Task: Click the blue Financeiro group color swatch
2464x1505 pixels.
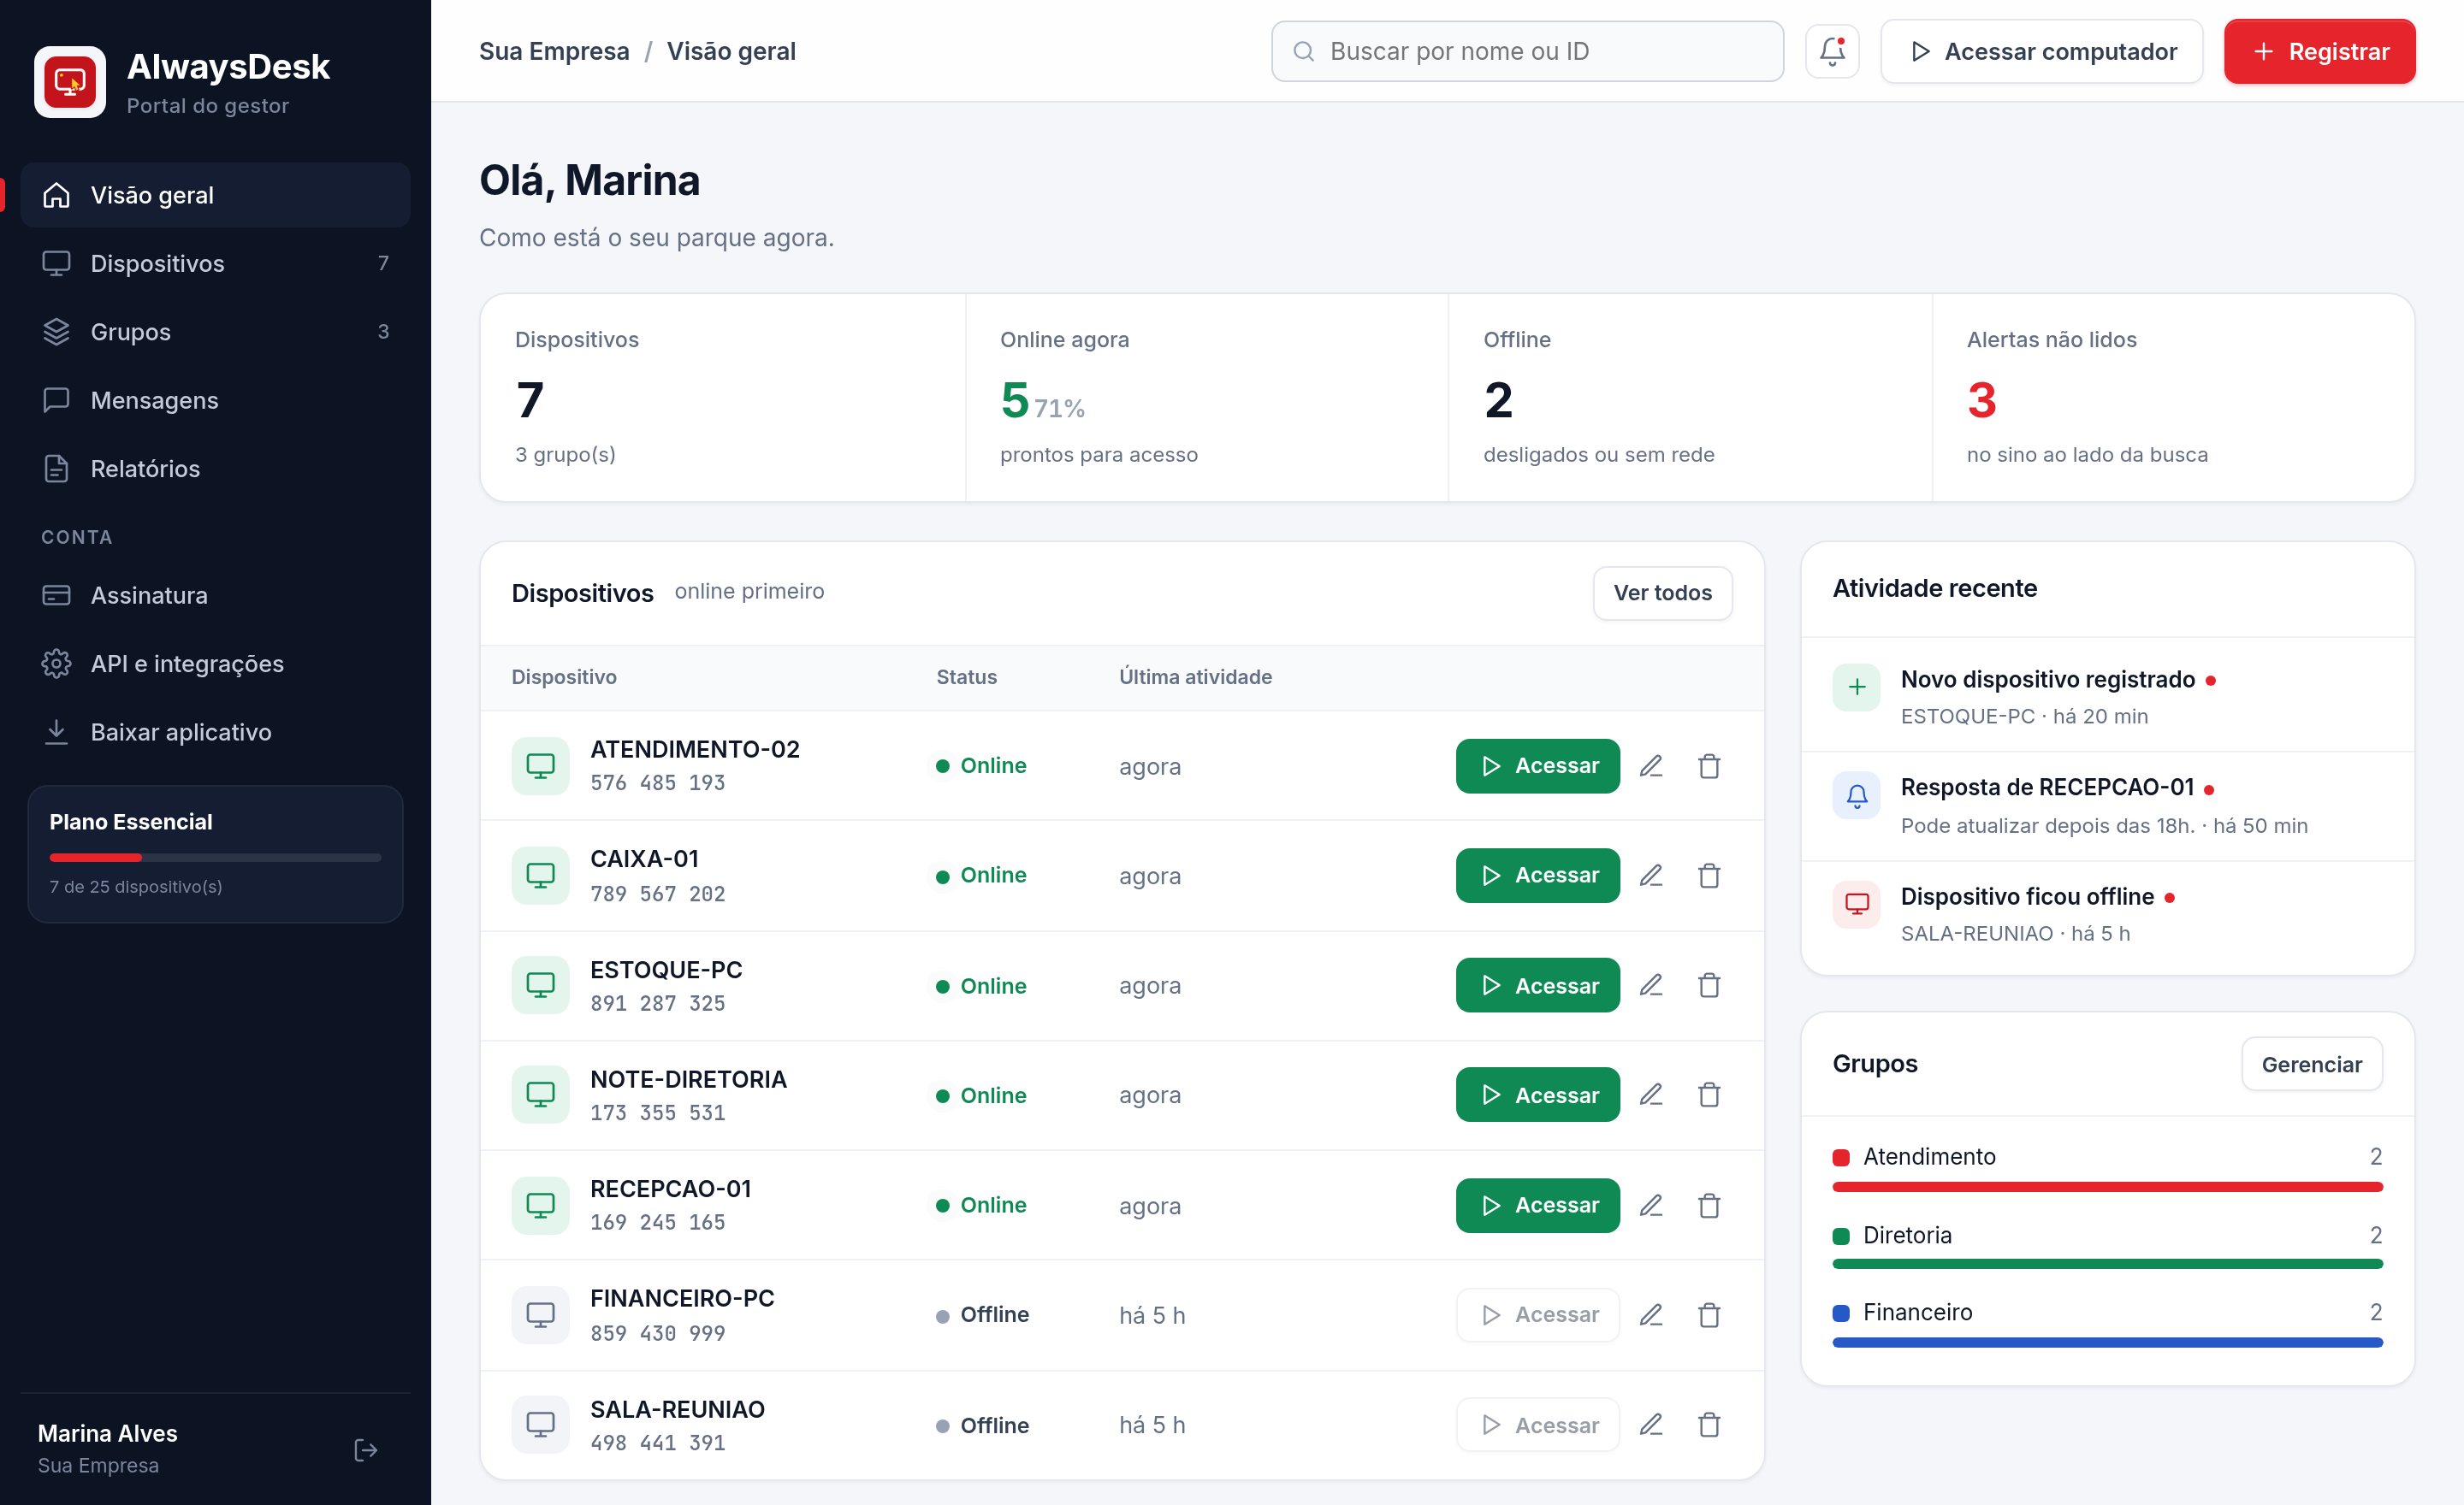Action: coord(1841,1313)
